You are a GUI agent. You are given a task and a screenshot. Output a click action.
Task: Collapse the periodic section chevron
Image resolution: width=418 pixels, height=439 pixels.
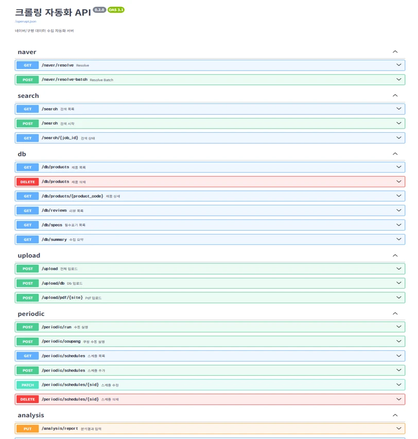395,313
